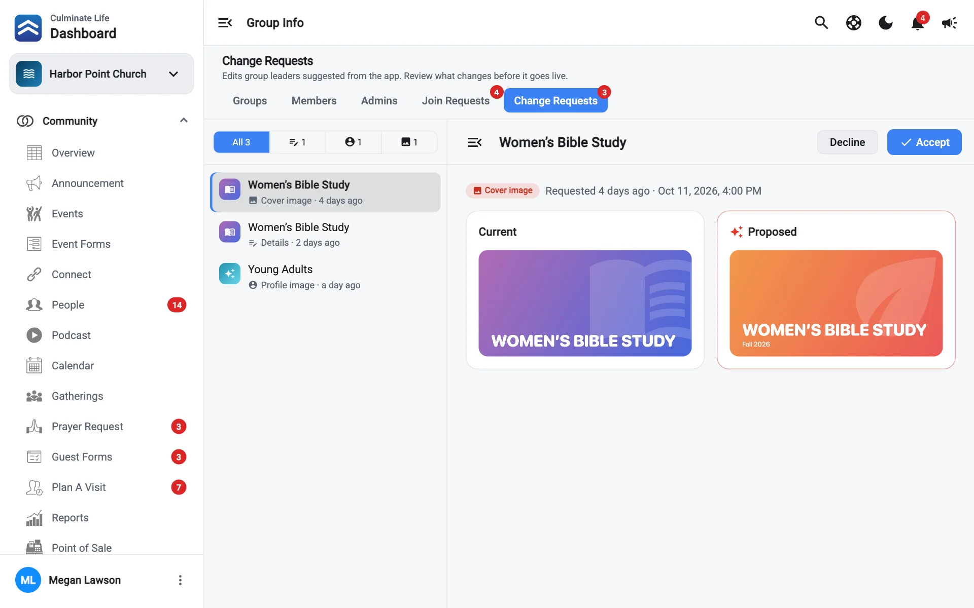Collapse list panel icon beside Women's Bible Study title
The image size is (974, 608).
[x=474, y=142]
